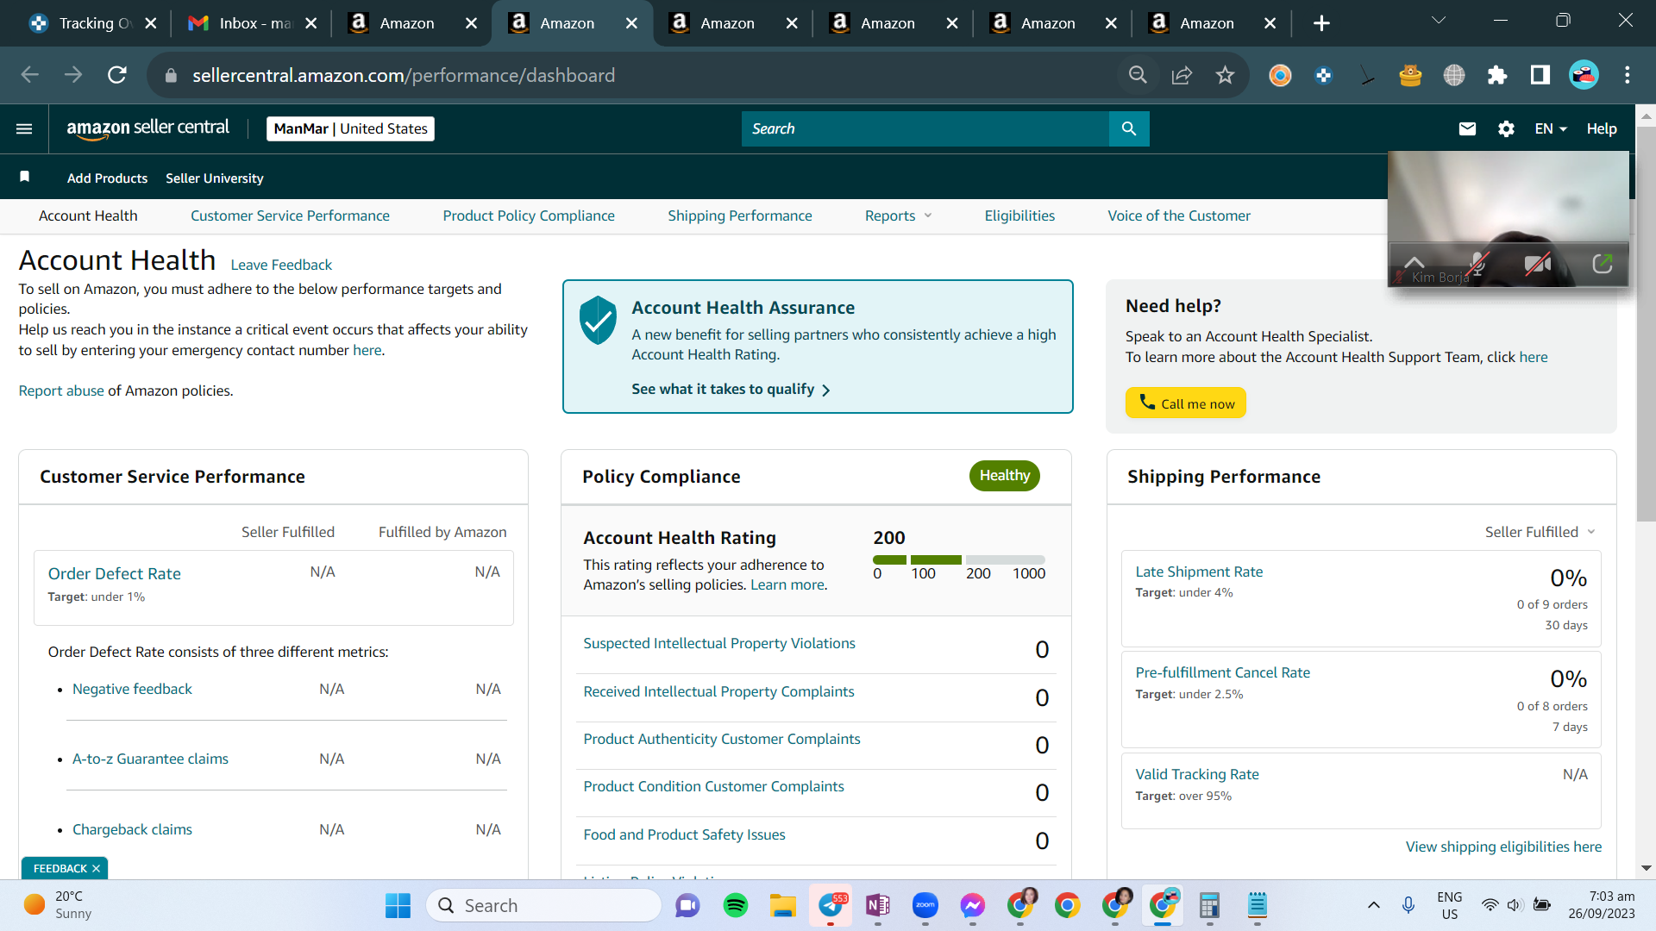Go back with the browser back arrow
The height and width of the screenshot is (931, 1656).
pyautogui.click(x=30, y=75)
